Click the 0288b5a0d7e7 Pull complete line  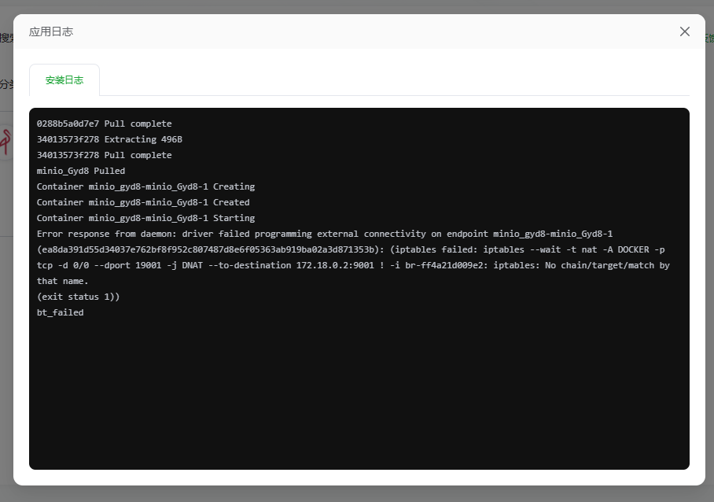[103, 123]
